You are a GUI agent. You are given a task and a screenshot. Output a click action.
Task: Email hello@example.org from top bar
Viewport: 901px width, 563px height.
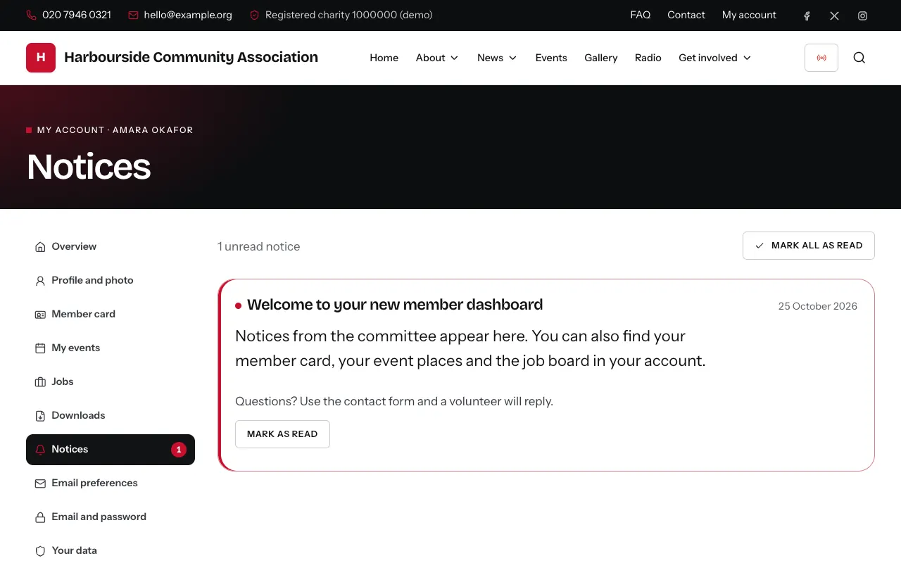click(x=188, y=15)
